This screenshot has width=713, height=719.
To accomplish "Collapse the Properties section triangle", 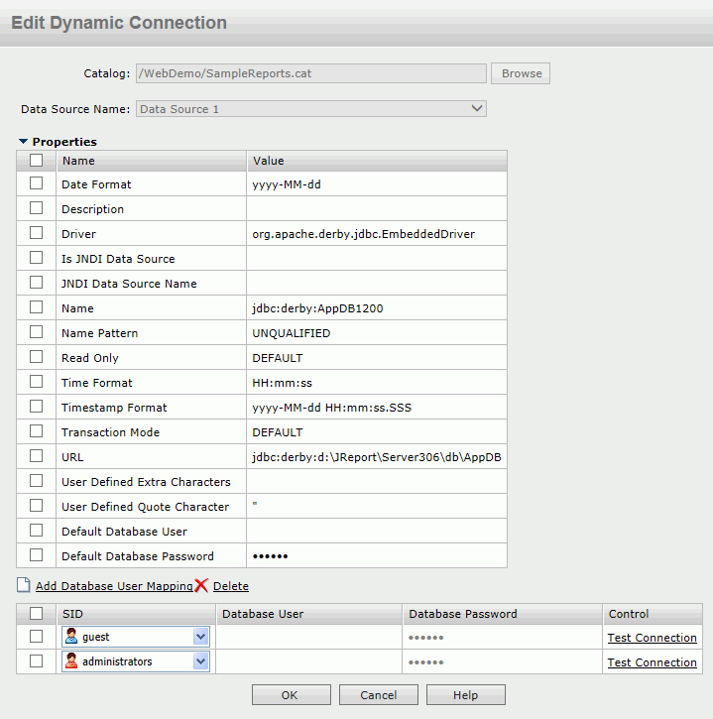I will click(24, 141).
